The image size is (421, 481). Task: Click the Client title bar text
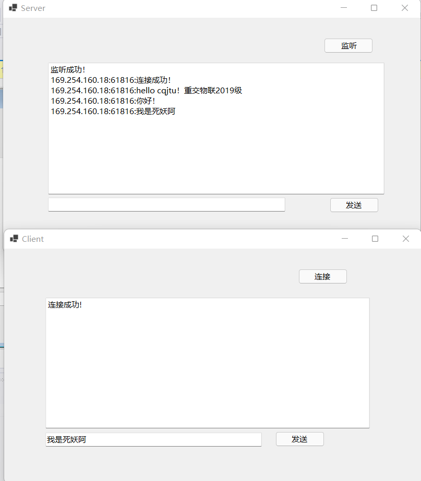(x=32, y=239)
